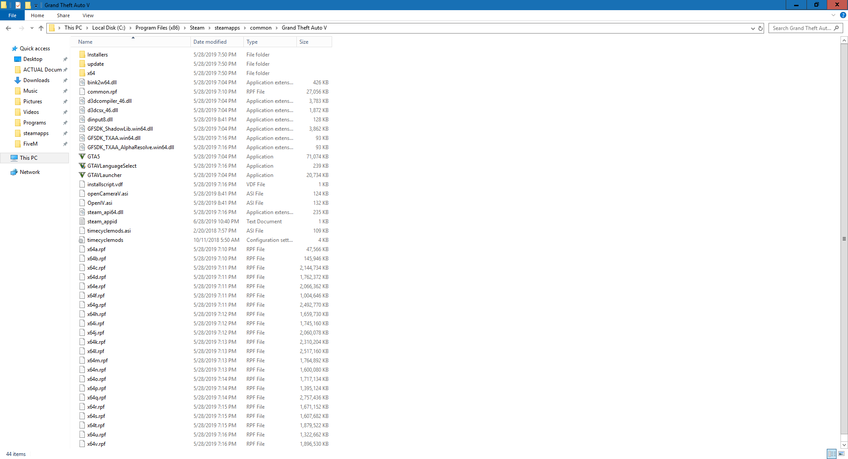848x459 pixels.
Task: Click the timecyclemods configuration file icon
Action: point(82,240)
